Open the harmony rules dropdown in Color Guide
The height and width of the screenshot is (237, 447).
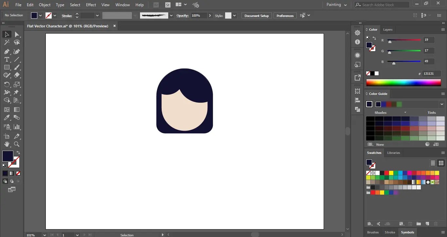(442, 104)
